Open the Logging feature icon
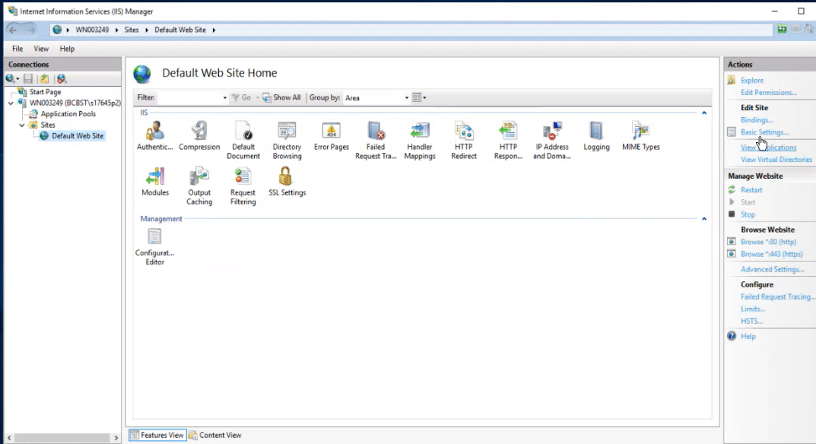Screen dimensions: 816x444 point(596,132)
